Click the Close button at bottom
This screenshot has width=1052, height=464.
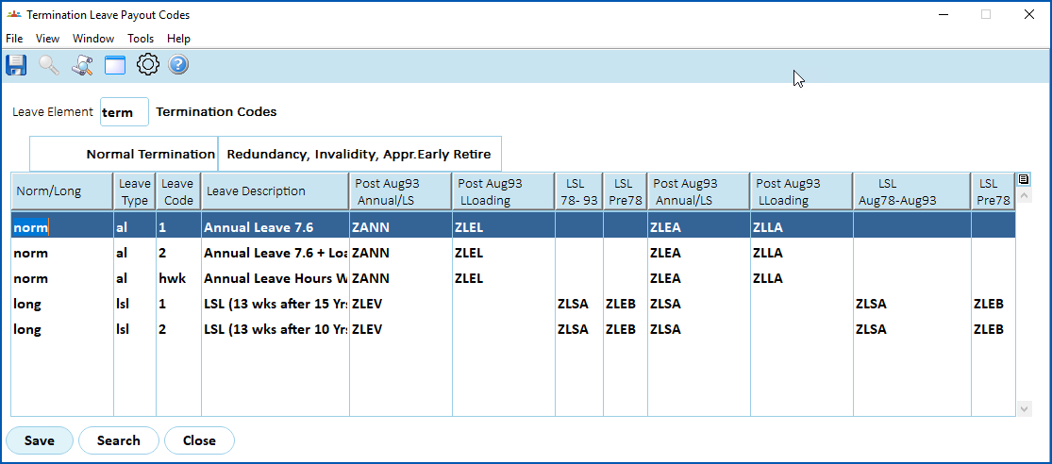point(199,440)
